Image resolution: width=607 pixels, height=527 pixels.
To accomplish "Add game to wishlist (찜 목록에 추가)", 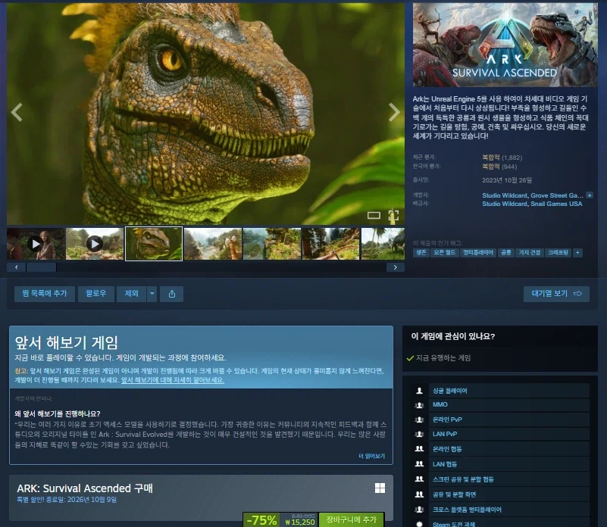I will (45, 294).
